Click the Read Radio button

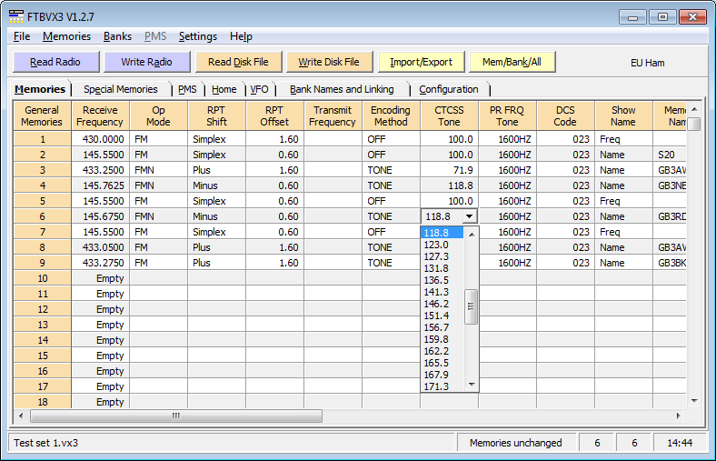[x=55, y=62]
